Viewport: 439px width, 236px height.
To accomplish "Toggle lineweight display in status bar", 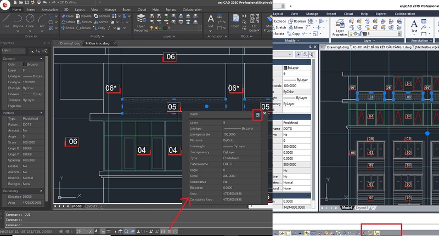I will [x=108, y=232].
